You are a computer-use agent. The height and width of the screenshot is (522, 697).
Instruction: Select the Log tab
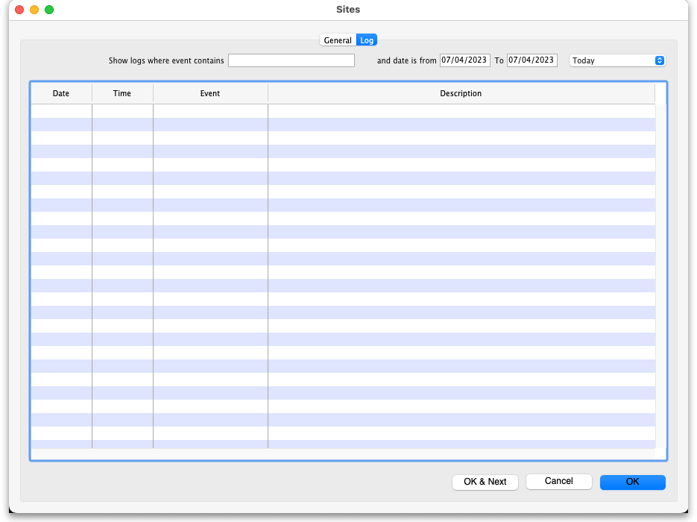pyautogui.click(x=367, y=40)
